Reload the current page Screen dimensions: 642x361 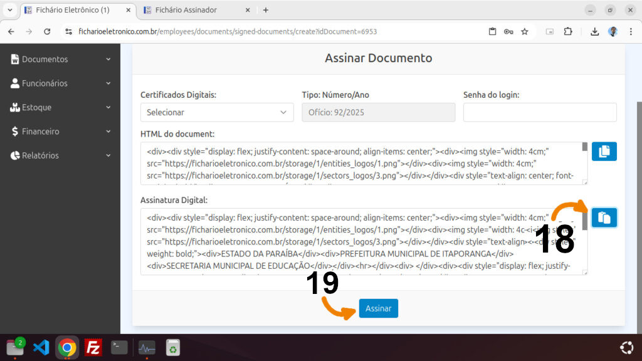point(47,31)
